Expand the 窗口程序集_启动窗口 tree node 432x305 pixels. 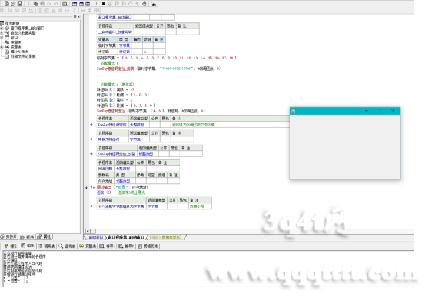coord(2,28)
